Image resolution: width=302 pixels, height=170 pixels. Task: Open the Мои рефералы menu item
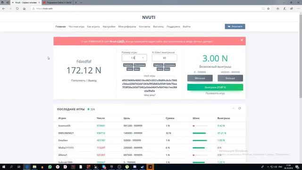(127, 26)
